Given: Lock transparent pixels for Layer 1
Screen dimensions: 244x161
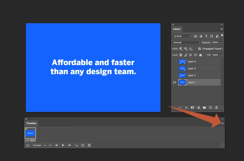Looking at the screenshot, I should 181,55.
